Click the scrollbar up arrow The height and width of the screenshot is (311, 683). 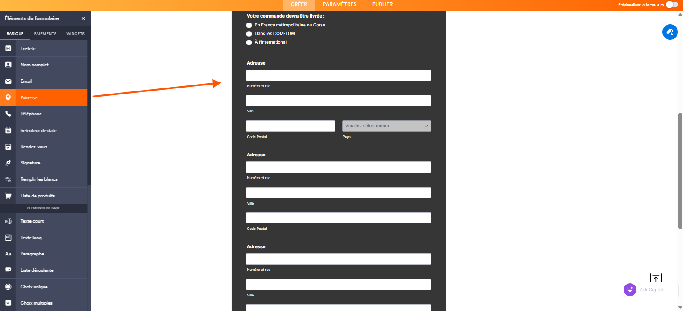tap(680, 14)
